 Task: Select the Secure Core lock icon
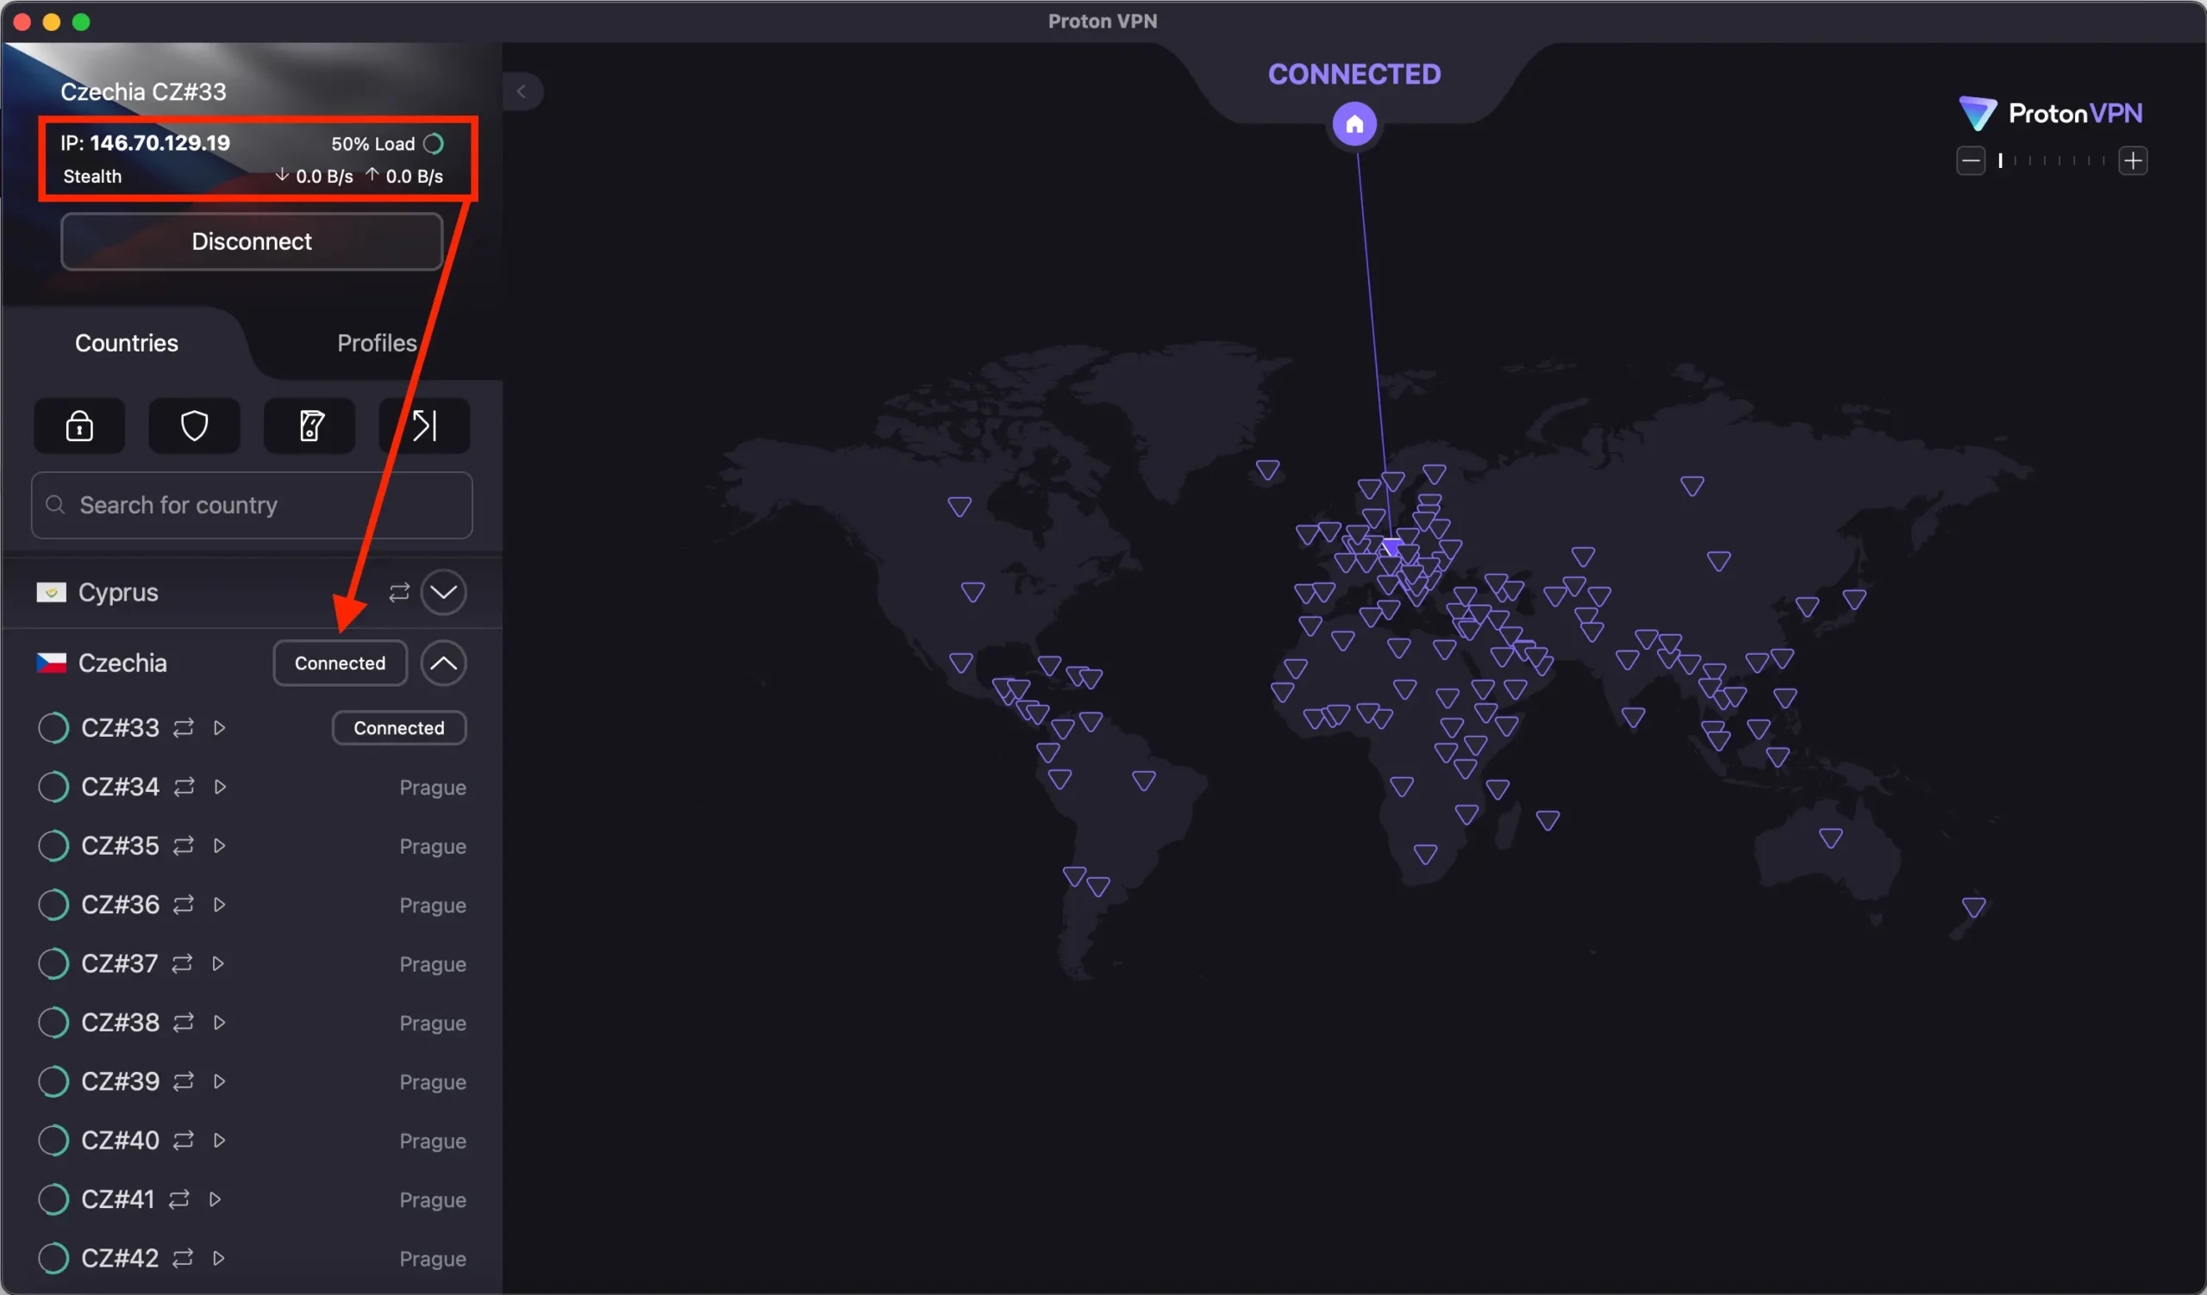(78, 426)
